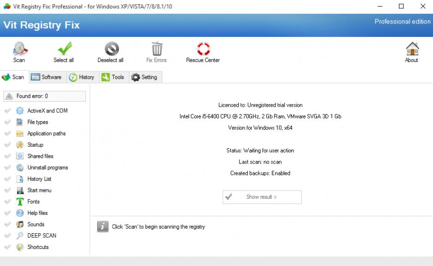Click the Status: Waiting for user action text
433x266 pixels.
(260, 150)
